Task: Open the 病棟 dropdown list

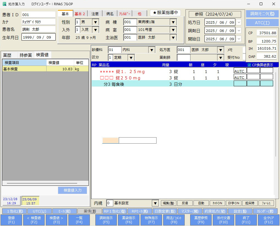Action: pos(173,22)
